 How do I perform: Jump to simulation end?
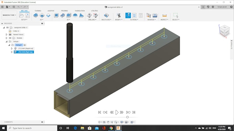click(x=134, y=112)
